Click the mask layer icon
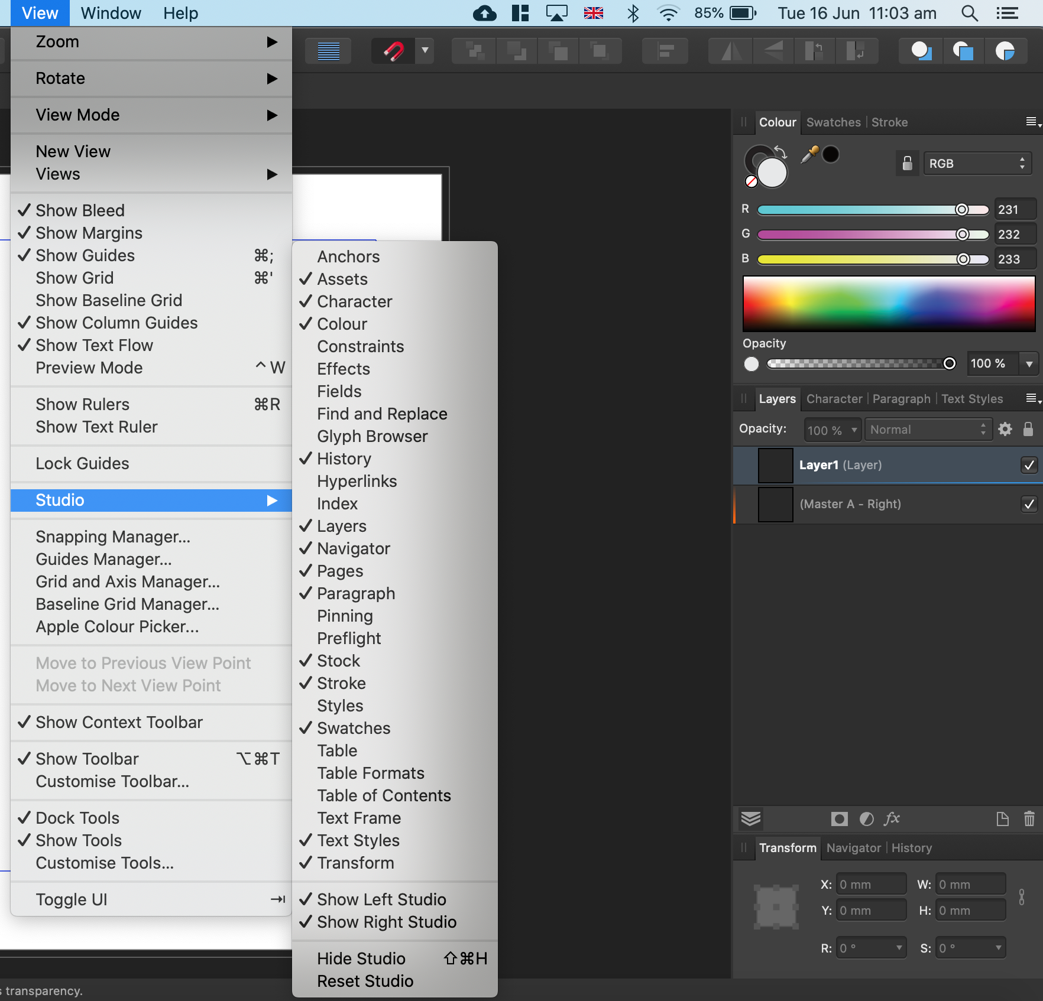This screenshot has width=1043, height=1001. (x=839, y=818)
